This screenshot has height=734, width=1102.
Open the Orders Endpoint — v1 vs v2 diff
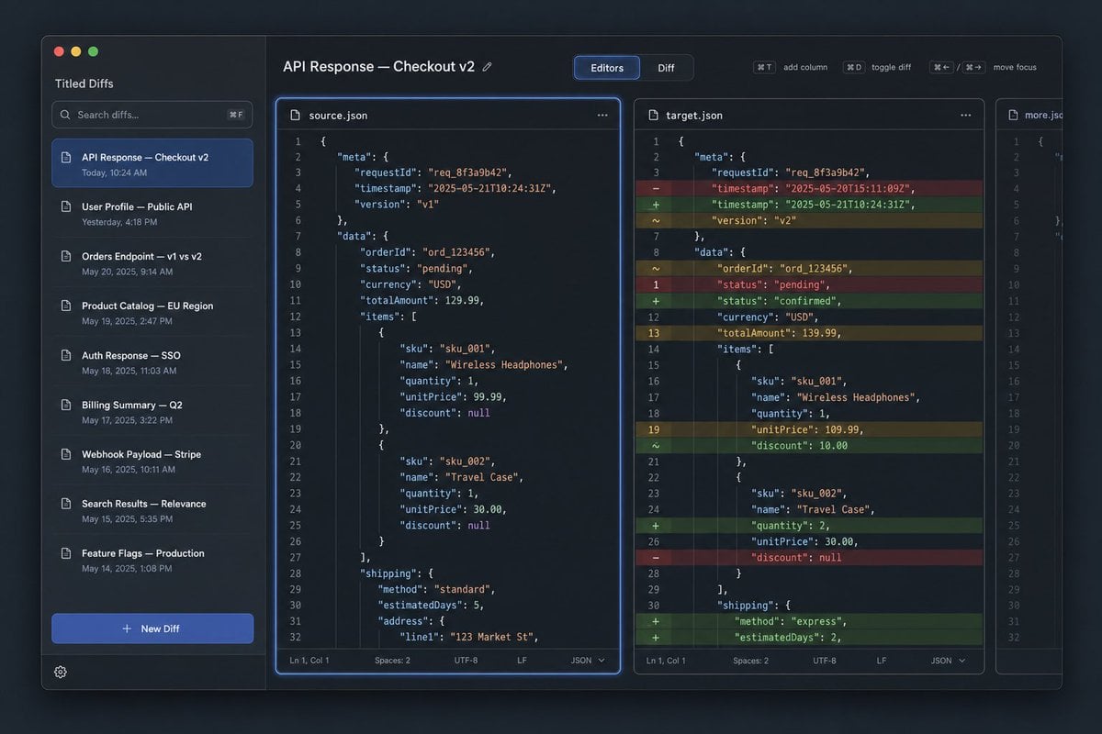point(152,262)
